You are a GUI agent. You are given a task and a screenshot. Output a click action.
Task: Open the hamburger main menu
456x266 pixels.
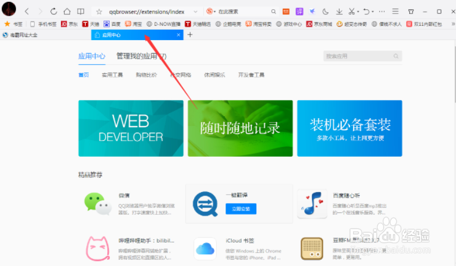(x=395, y=11)
